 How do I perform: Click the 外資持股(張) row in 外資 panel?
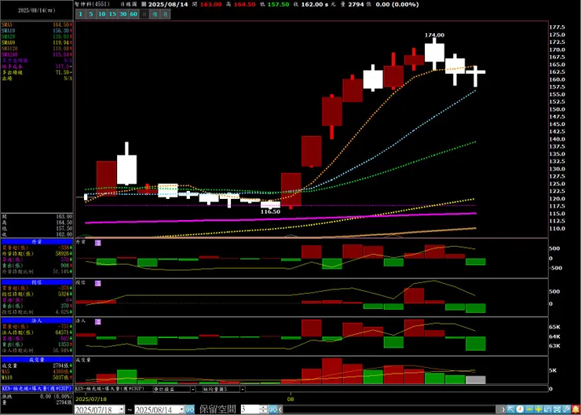37,254
